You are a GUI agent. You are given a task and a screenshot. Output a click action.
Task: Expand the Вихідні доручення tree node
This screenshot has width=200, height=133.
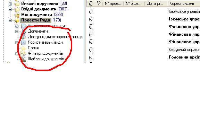point(10,4)
